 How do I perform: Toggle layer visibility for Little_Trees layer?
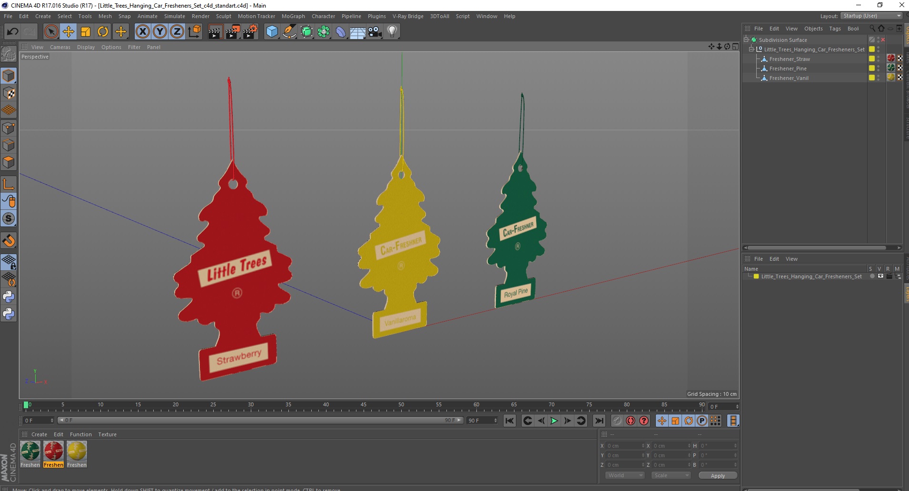pyautogui.click(x=880, y=276)
